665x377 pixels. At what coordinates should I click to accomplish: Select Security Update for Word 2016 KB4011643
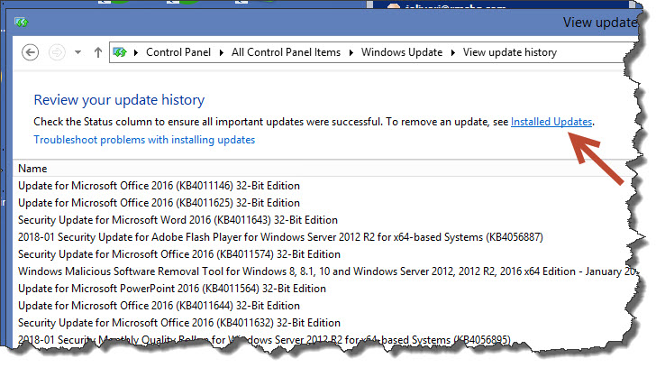[x=178, y=220]
